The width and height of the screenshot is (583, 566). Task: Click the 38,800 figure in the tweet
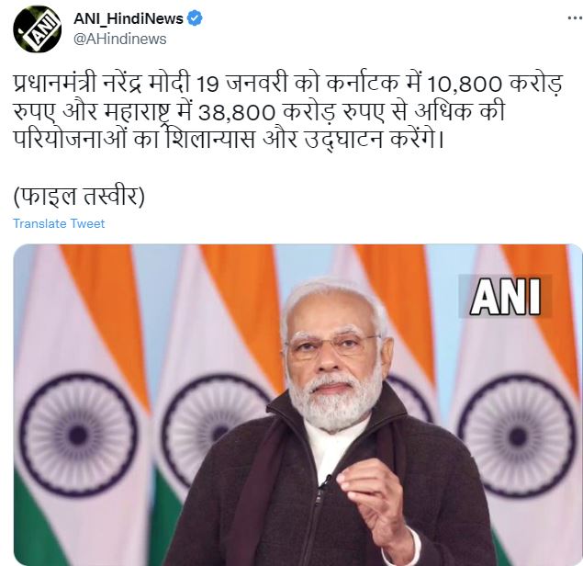pyautogui.click(x=237, y=113)
